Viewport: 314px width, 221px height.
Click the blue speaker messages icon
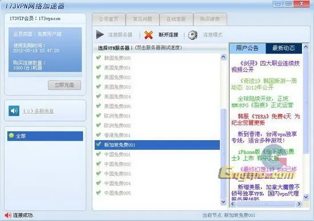[14, 110]
